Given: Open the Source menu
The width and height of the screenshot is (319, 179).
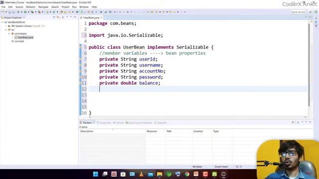Looking at the screenshot, I should tap(19, 7).
